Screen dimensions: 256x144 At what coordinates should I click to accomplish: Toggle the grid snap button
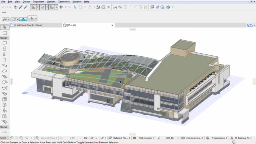pyautogui.click(x=61, y=7)
